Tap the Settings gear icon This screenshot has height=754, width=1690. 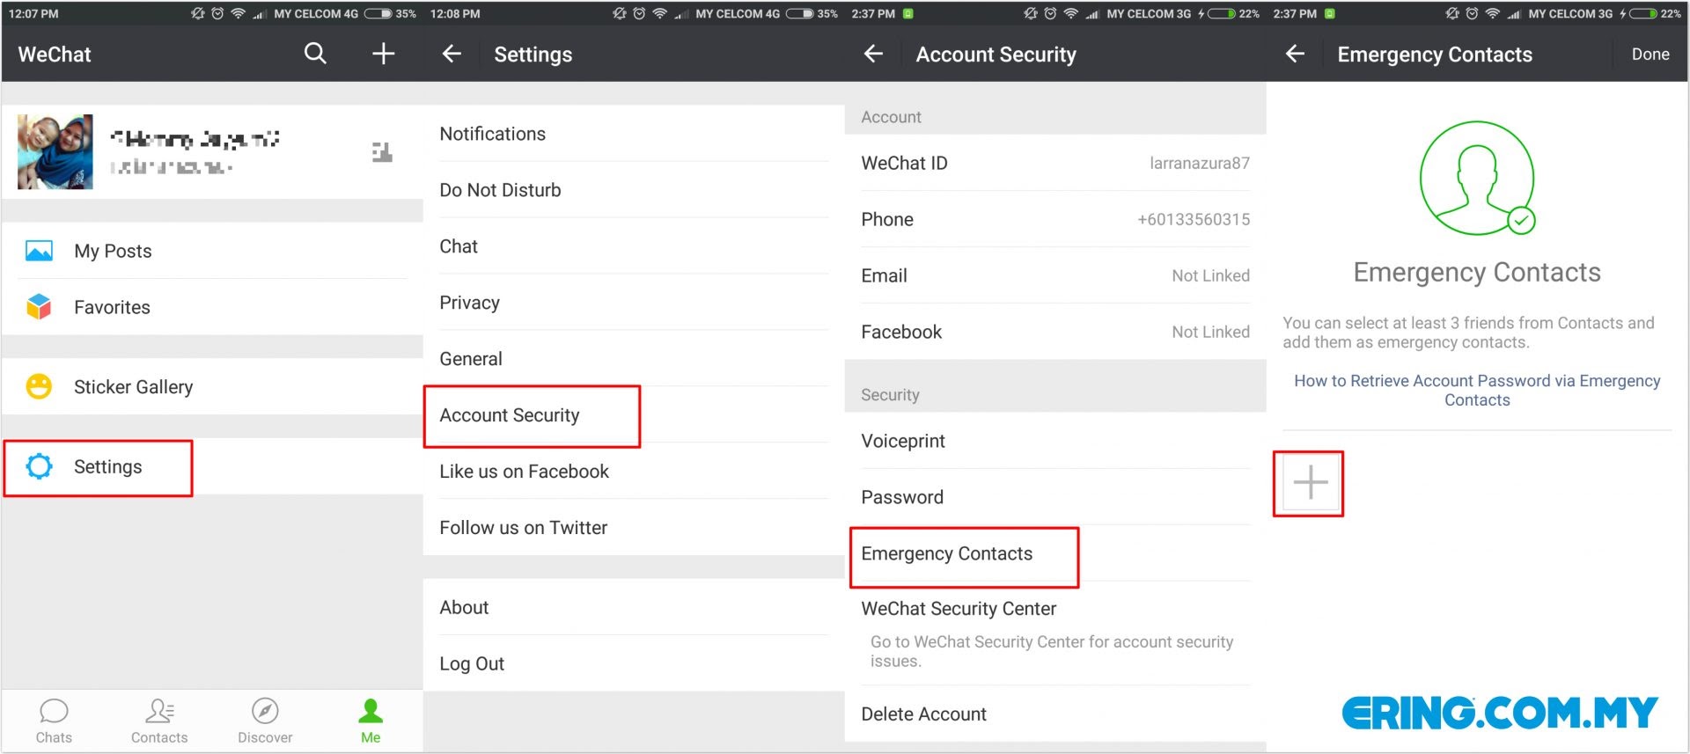(x=39, y=466)
